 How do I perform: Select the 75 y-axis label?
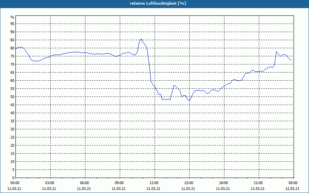point(12,56)
